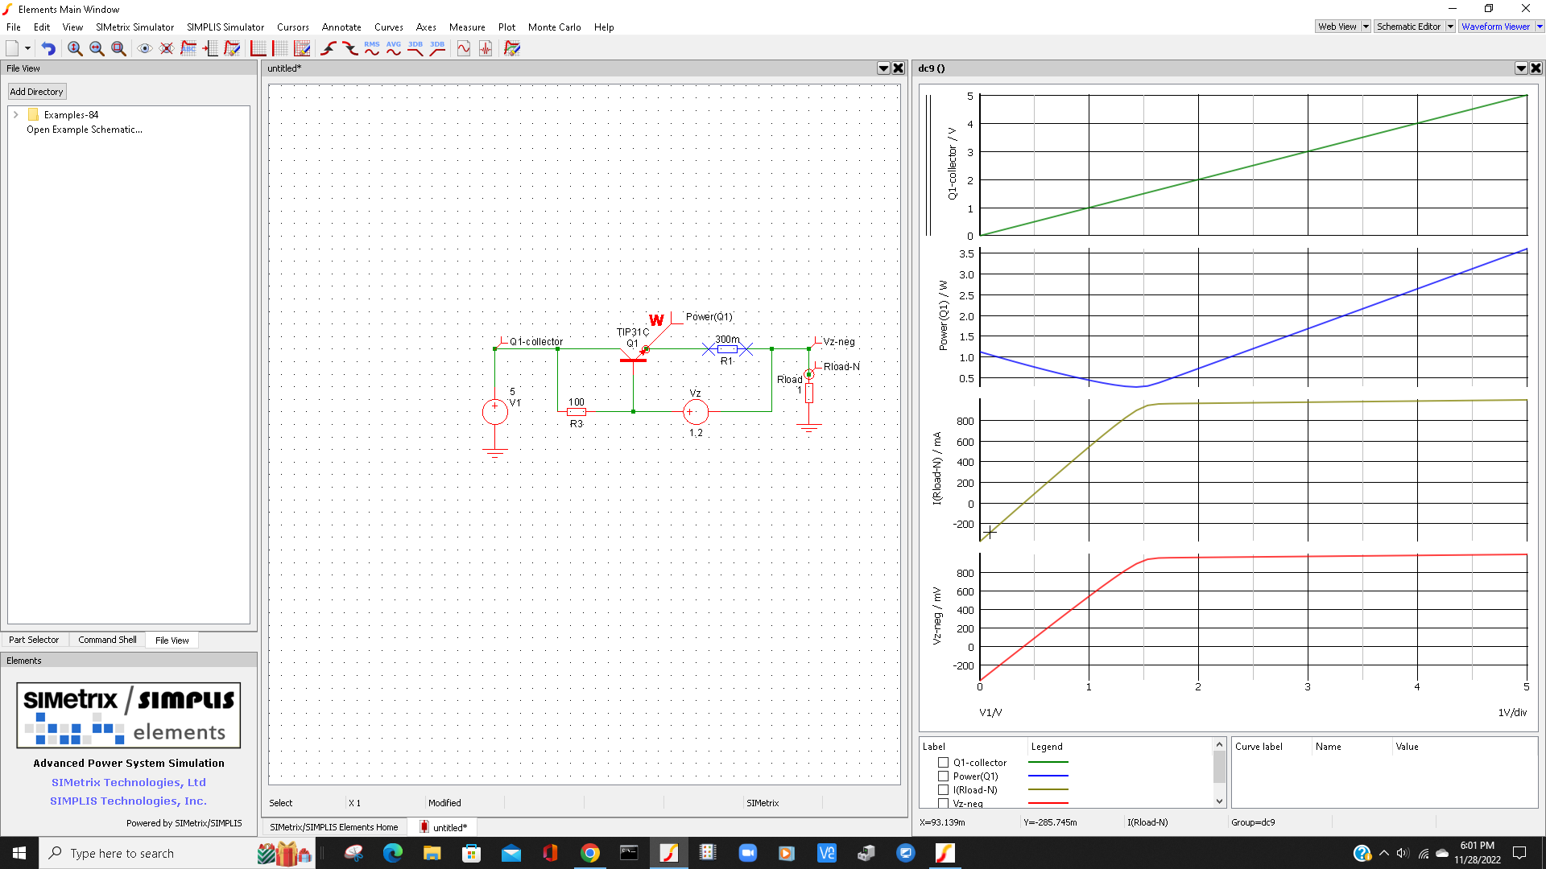
Task: Click the hide curves crossed-eye icon
Action: click(x=167, y=48)
